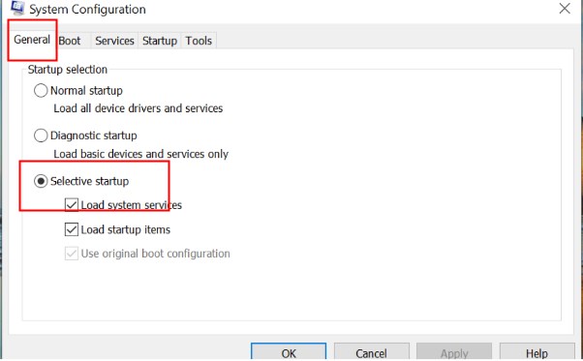Toggle the Load startup items checkbox
Viewport: 583px width, 361px height.
pyautogui.click(x=72, y=229)
